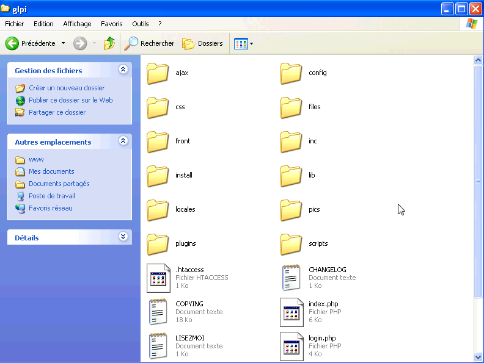Open Documents partagés link
The height and width of the screenshot is (363, 484).
point(59,184)
